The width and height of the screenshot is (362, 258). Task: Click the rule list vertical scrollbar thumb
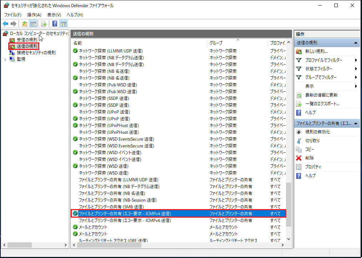tap(288, 204)
